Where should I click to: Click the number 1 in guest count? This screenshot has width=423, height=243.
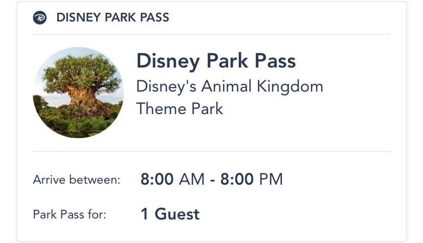pos(145,214)
